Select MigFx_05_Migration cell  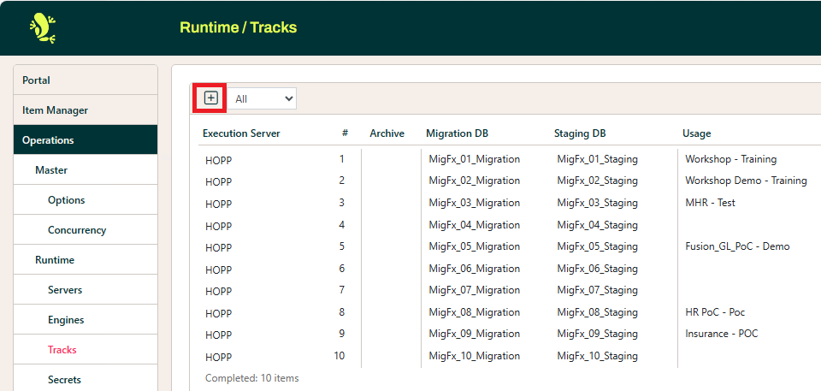point(475,246)
